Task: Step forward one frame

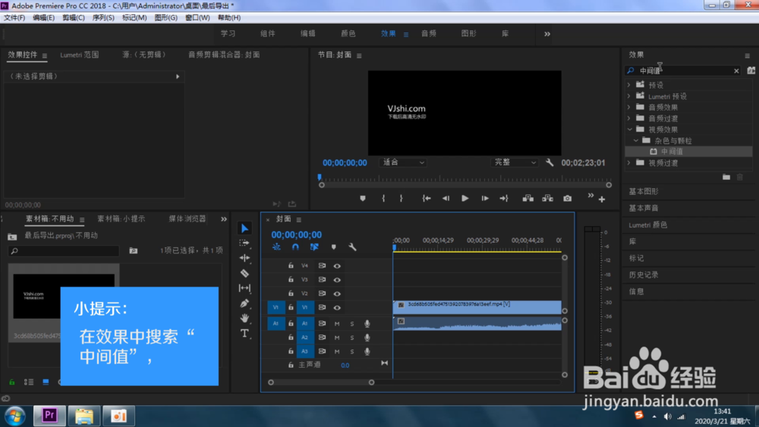Action: [484, 198]
